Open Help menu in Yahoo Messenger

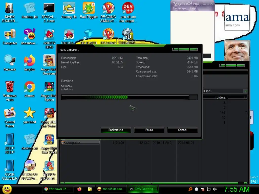click(x=193, y=8)
